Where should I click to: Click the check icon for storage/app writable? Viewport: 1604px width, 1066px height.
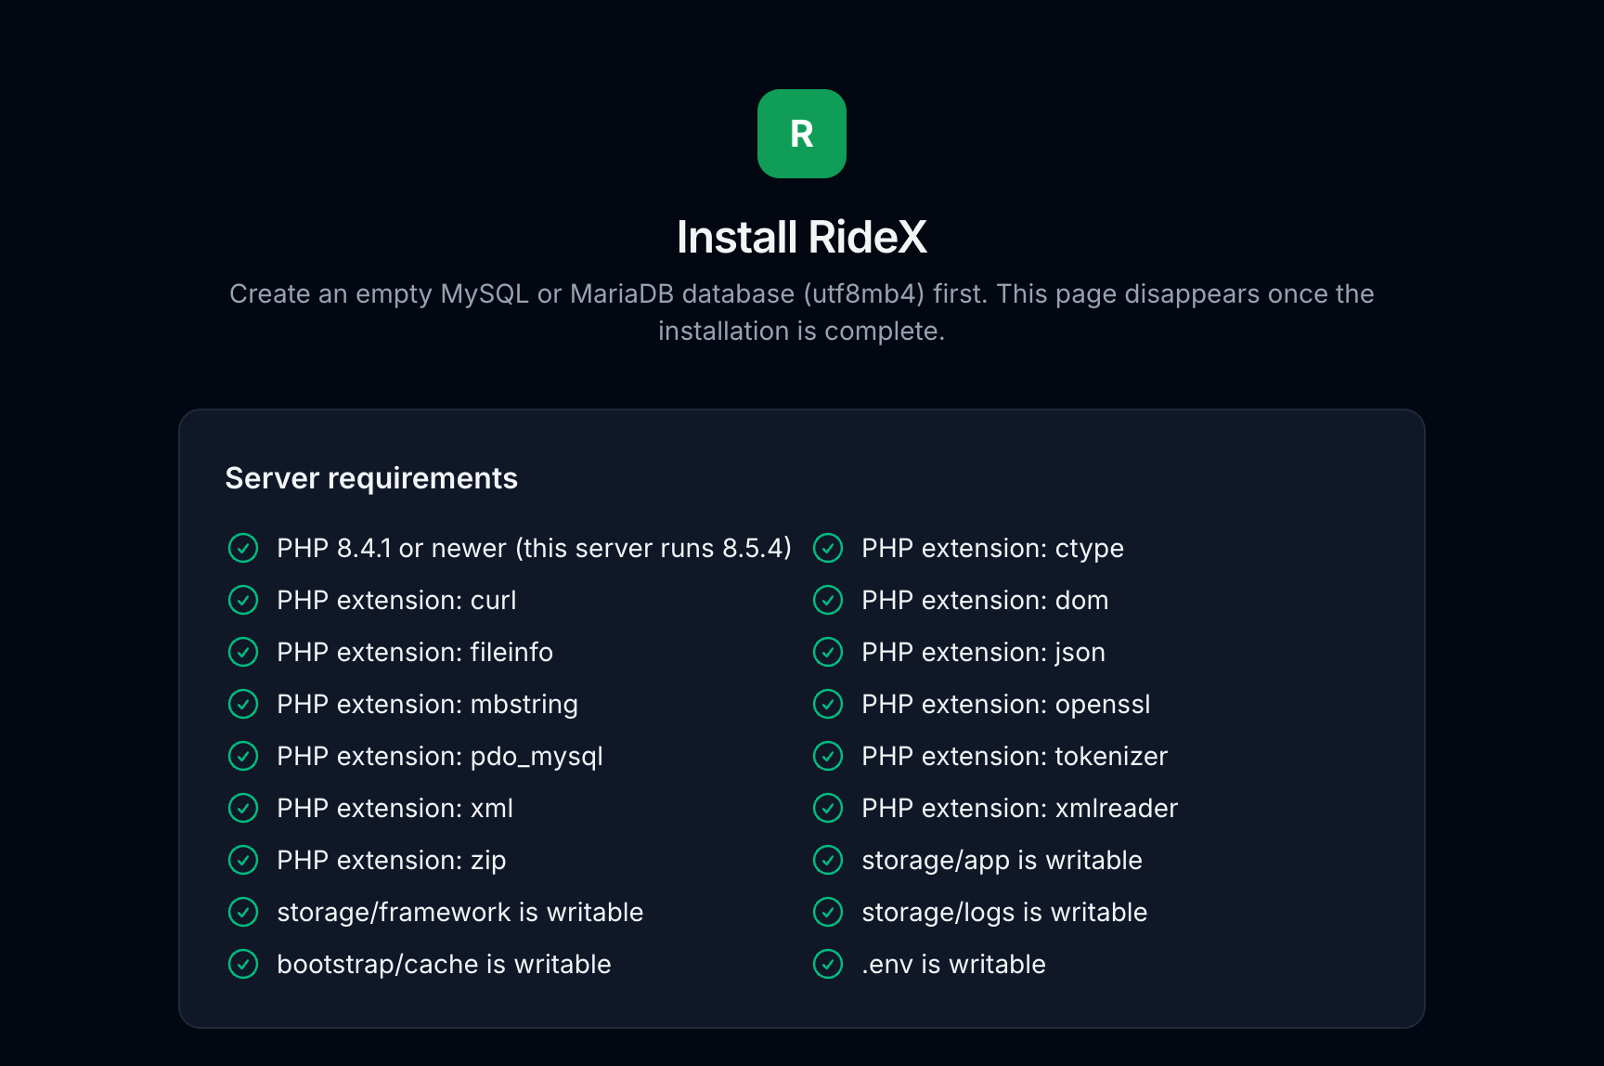pyautogui.click(x=828, y=860)
